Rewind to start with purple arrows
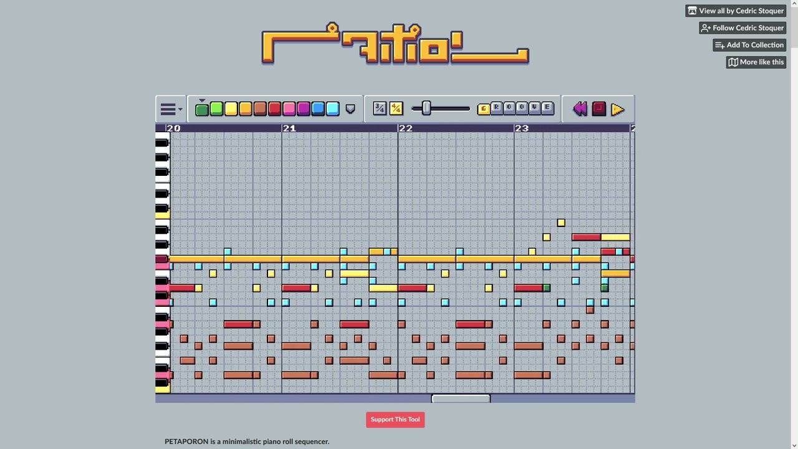Screen dimensions: 798x449 point(580,109)
